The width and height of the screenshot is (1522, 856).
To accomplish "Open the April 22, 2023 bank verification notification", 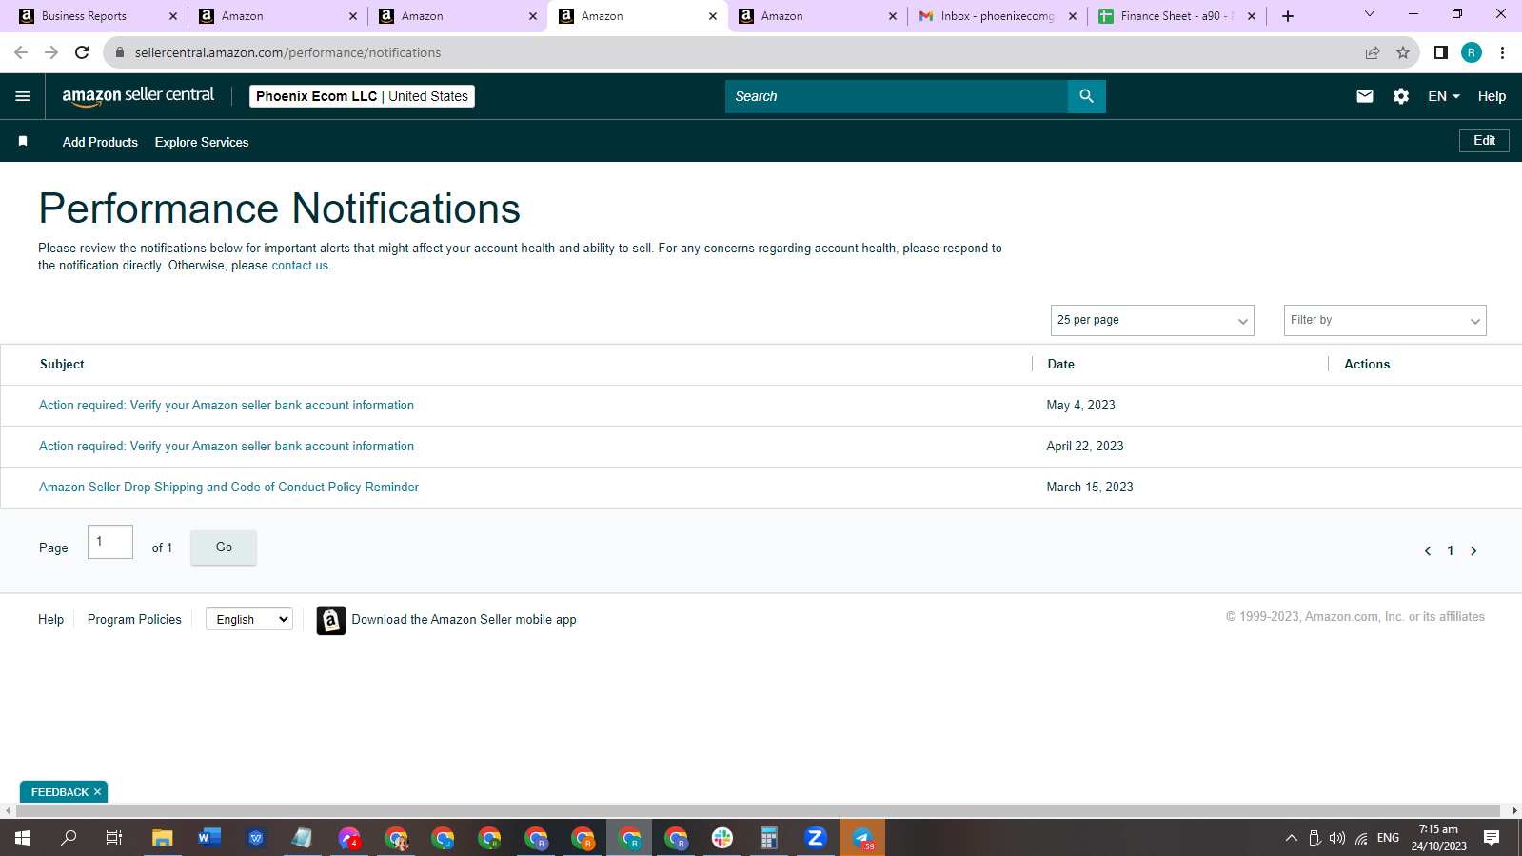I will click(227, 447).
